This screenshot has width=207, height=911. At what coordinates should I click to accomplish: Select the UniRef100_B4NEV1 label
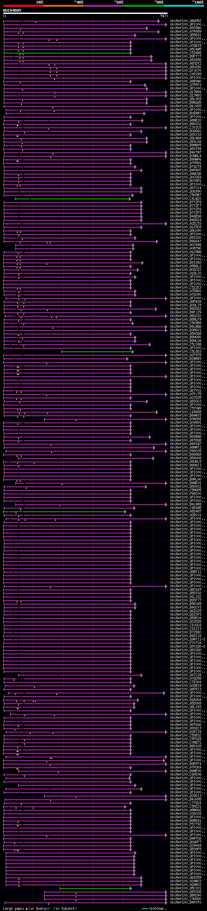pyautogui.click(x=186, y=483)
